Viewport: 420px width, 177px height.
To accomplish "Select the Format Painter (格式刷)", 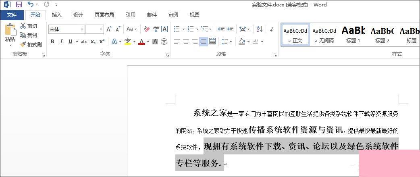I will coord(31,44).
